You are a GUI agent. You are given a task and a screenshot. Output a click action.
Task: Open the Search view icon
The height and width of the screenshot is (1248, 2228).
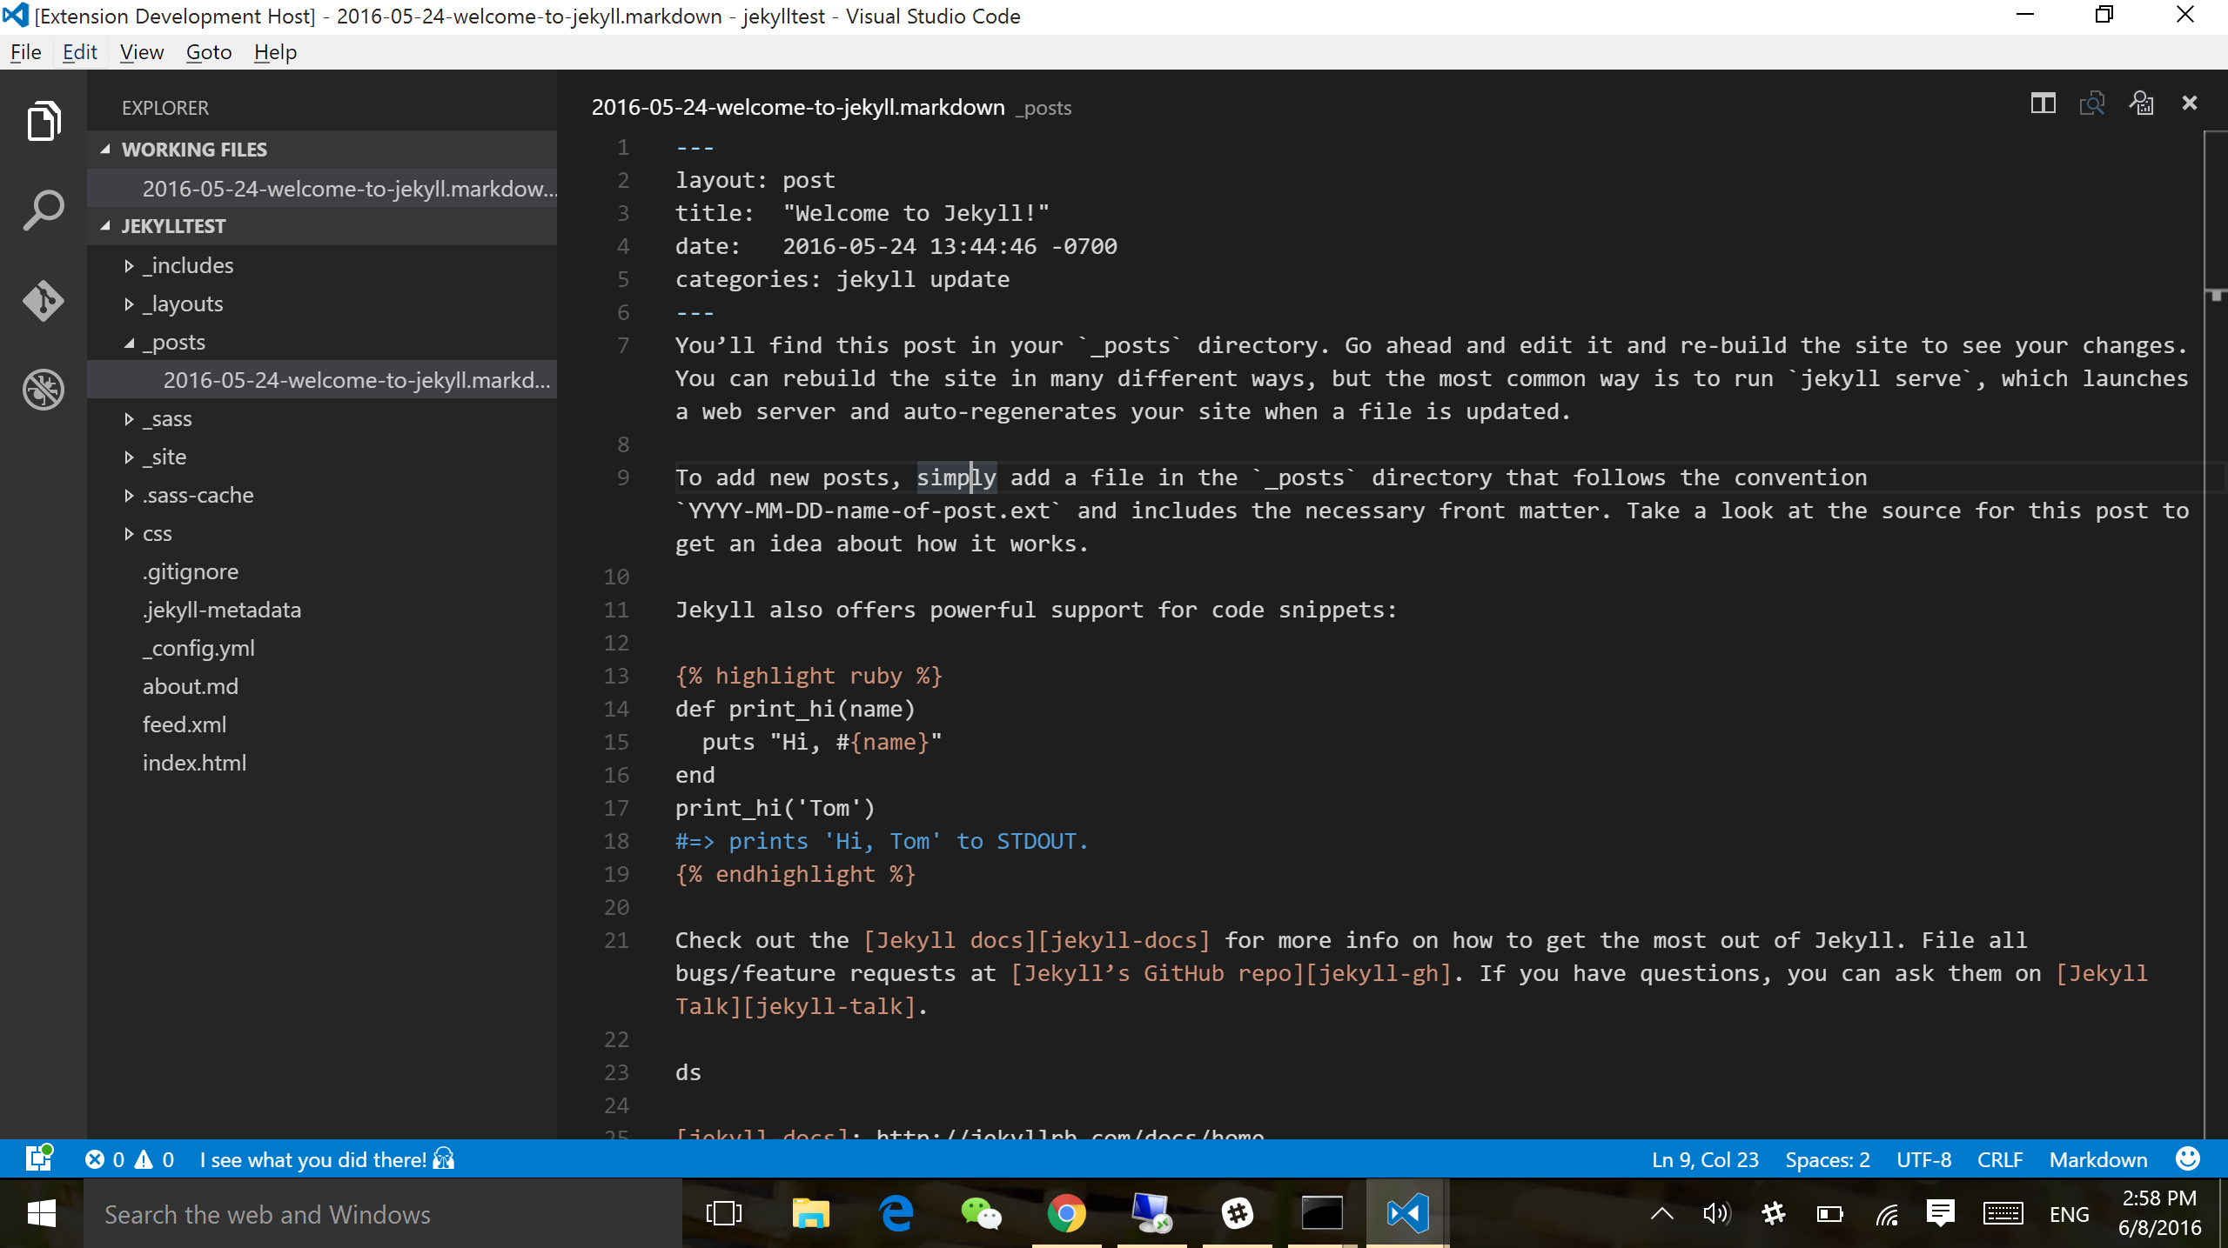43,210
